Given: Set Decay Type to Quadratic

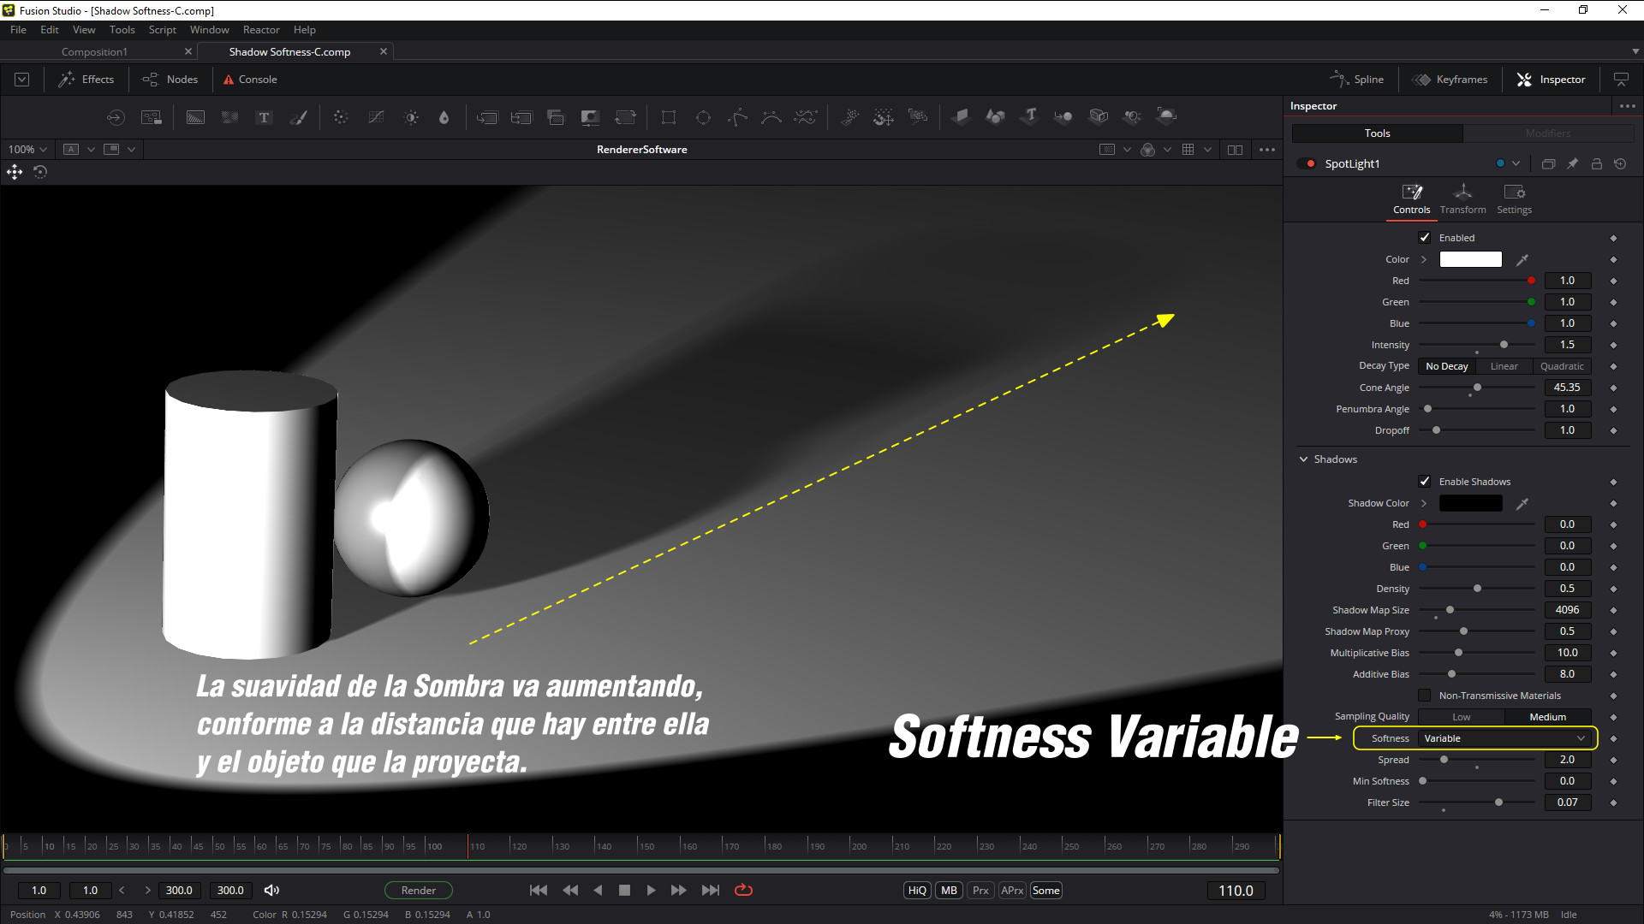Looking at the screenshot, I should [1562, 366].
